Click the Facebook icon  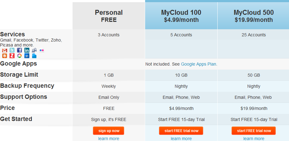(19, 50)
